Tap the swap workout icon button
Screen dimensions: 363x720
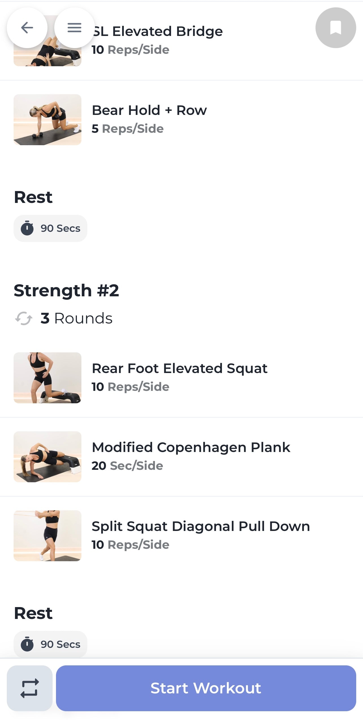[30, 688]
